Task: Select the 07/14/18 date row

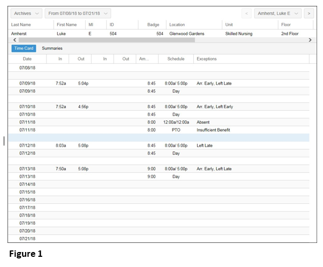Action: pyautogui.click(x=159, y=184)
